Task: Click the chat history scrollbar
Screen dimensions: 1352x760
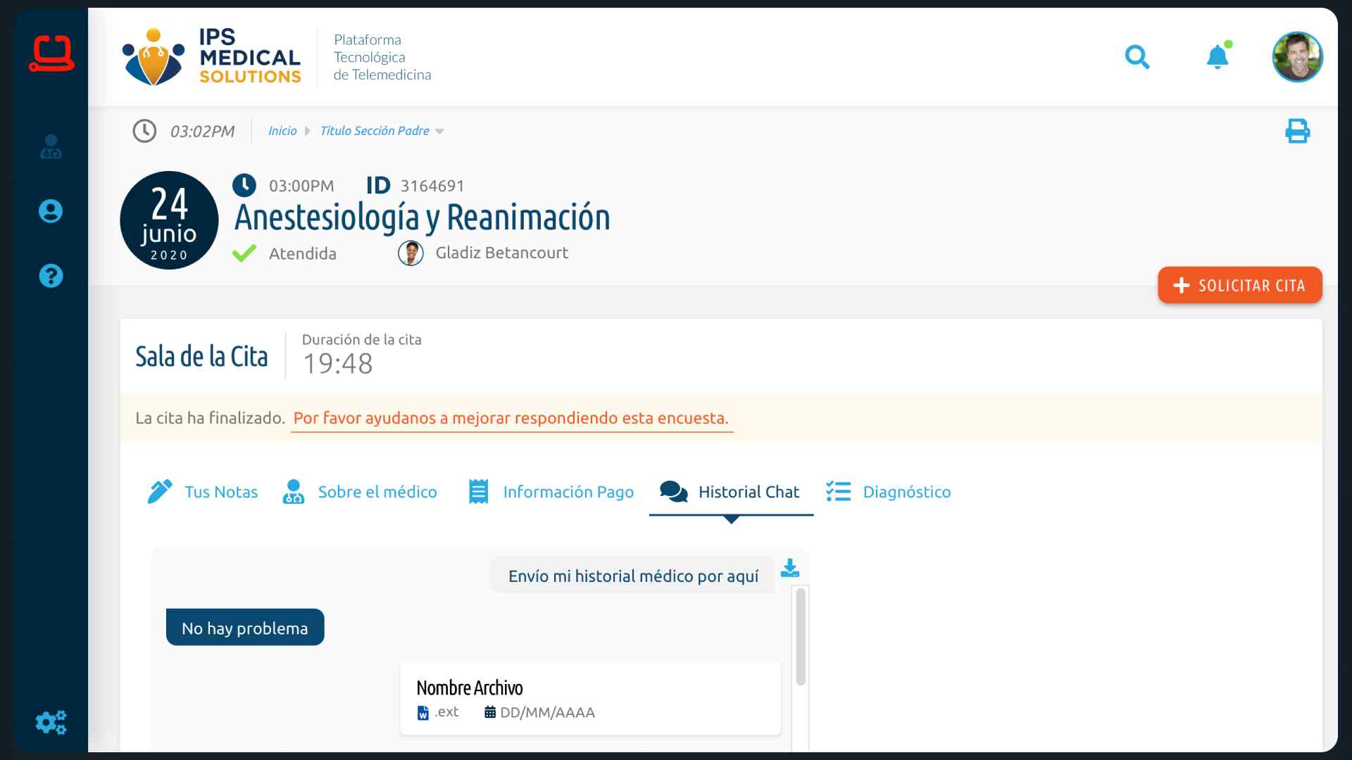Action: point(800,637)
